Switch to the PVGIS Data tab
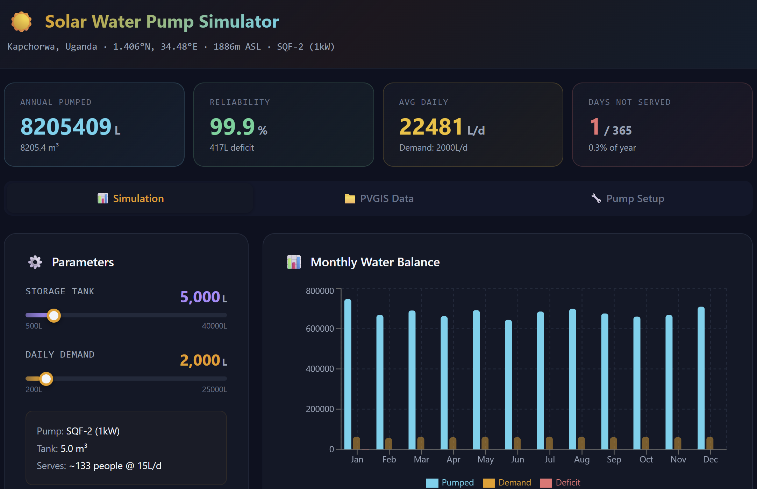This screenshot has height=489, width=757. coord(379,198)
